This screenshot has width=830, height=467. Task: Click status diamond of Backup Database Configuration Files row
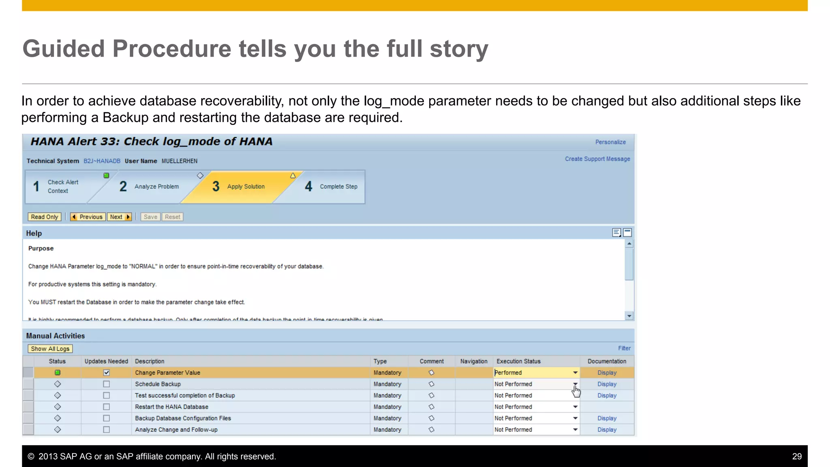tap(58, 418)
